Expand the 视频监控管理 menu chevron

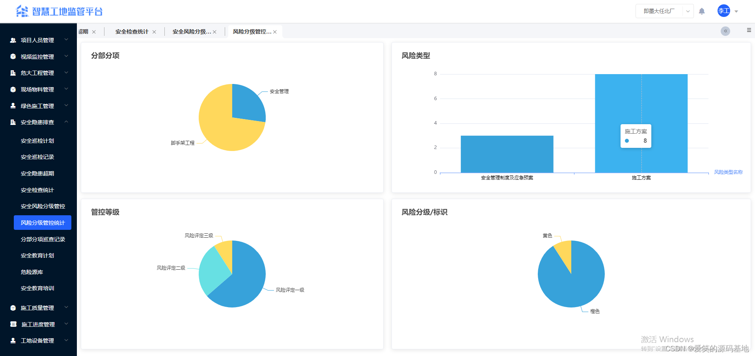click(66, 56)
